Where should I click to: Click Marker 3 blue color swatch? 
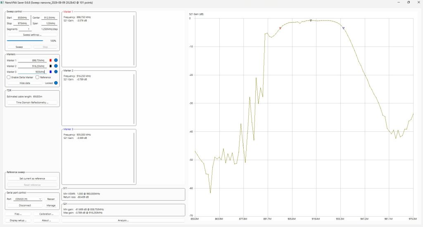tap(50, 72)
